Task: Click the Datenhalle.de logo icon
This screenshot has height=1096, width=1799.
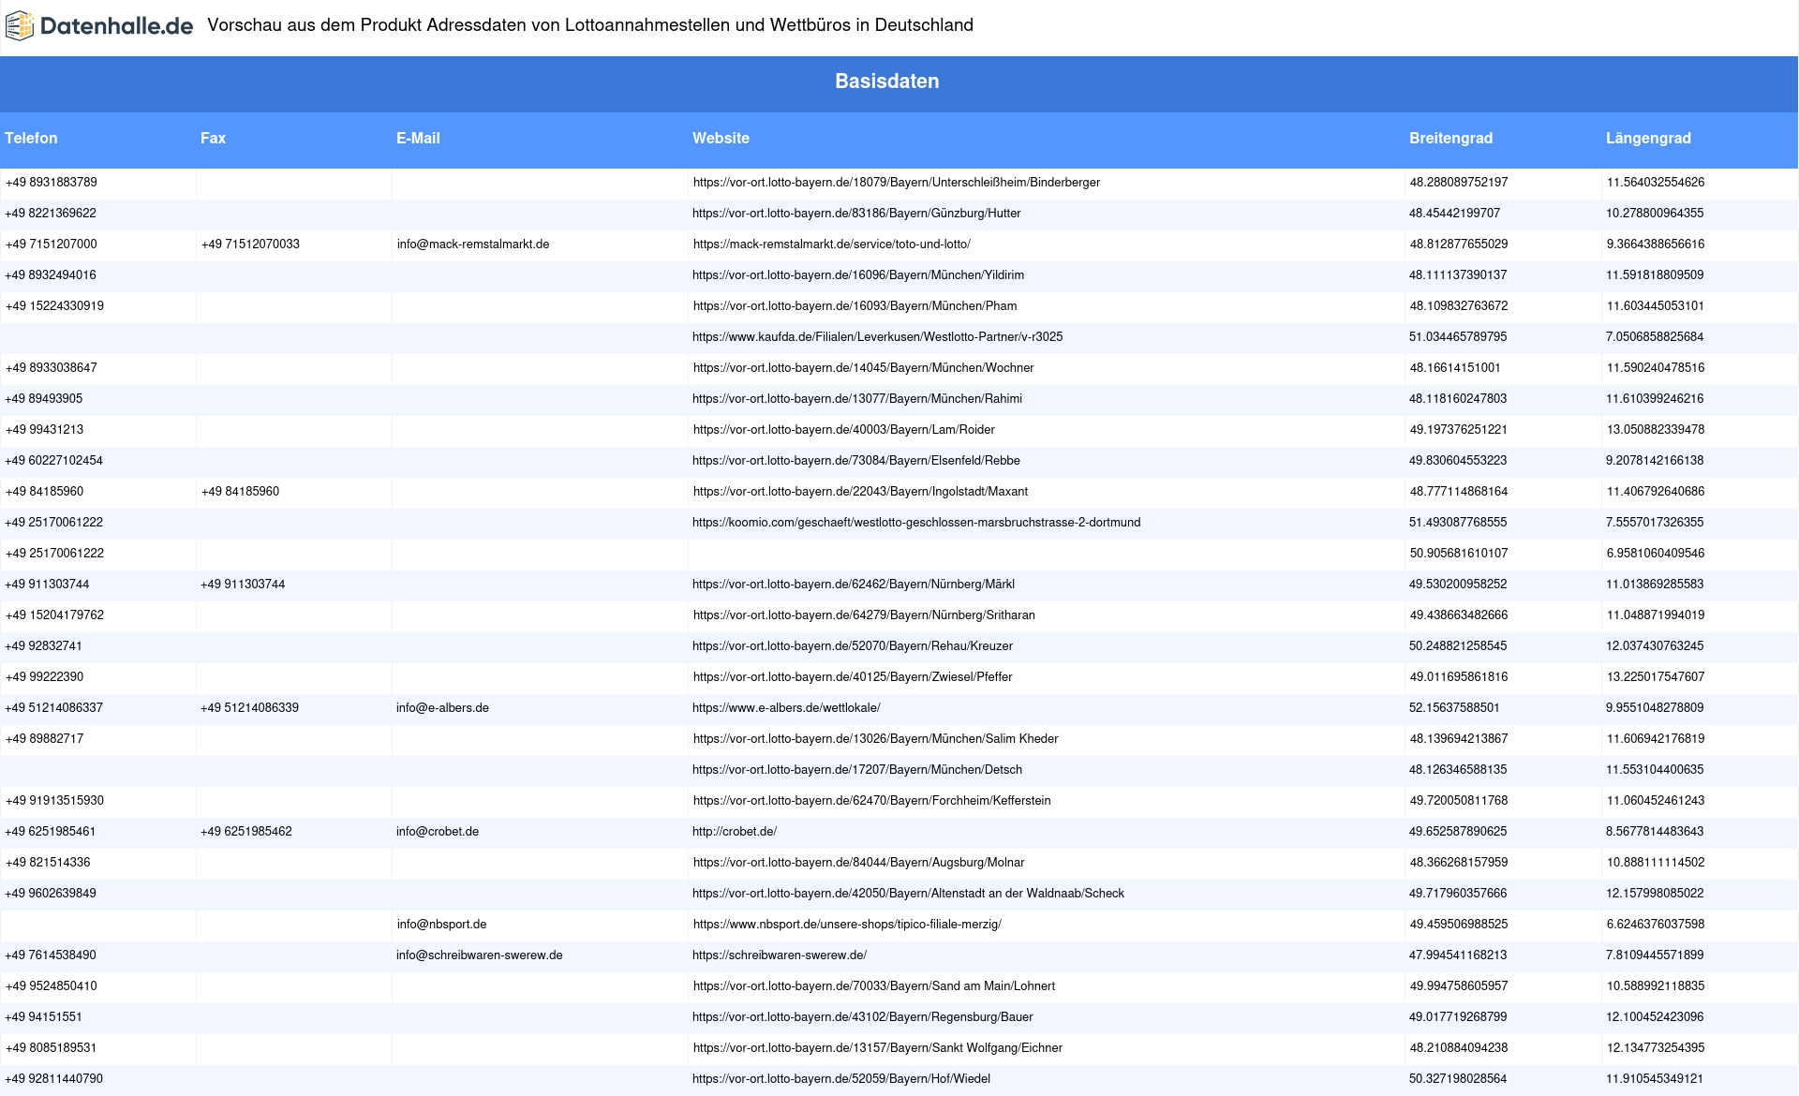Action: 20,26
